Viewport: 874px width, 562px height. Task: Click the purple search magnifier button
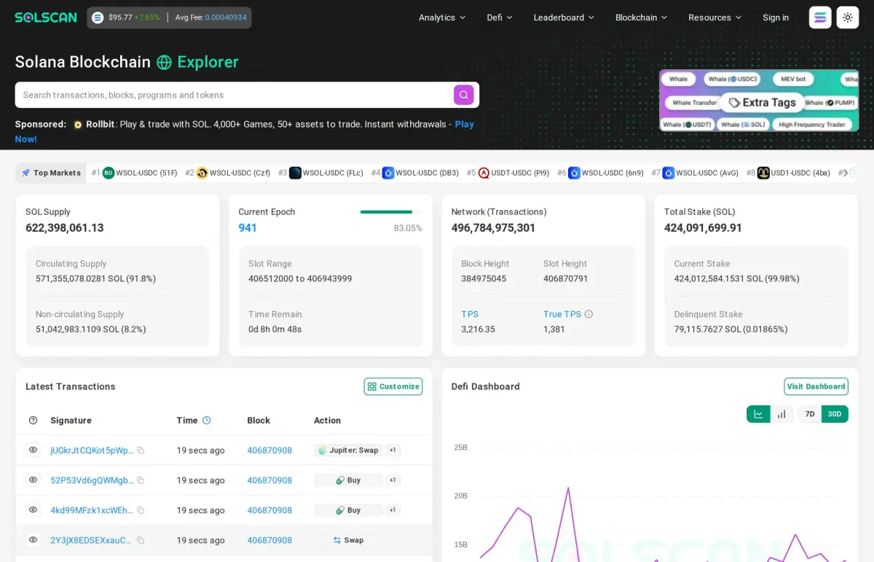coord(464,95)
